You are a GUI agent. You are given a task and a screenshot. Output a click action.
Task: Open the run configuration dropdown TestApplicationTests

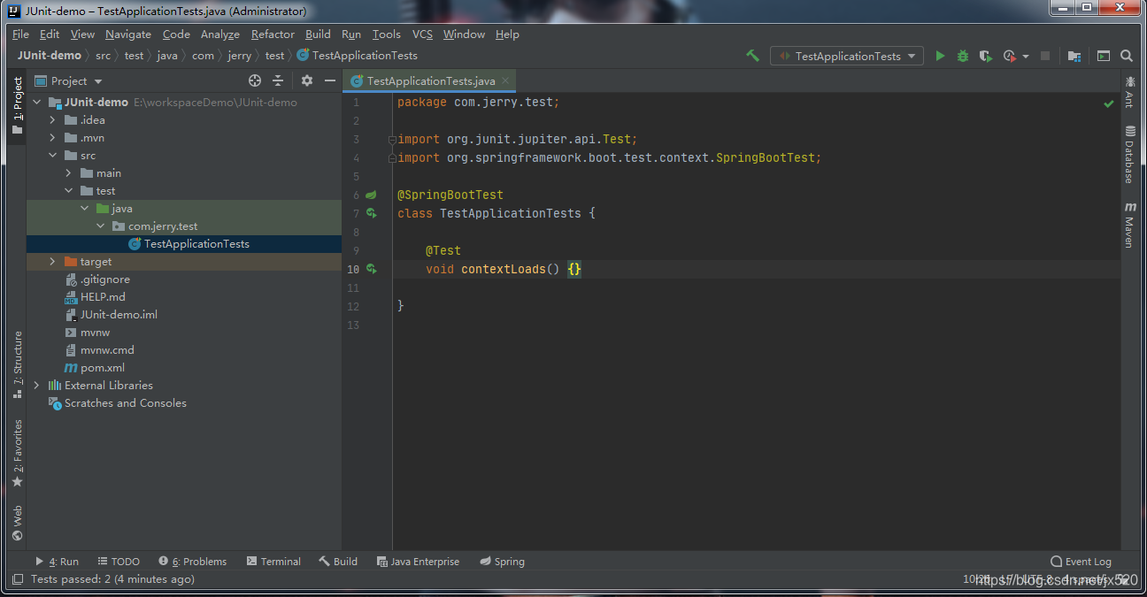(847, 56)
